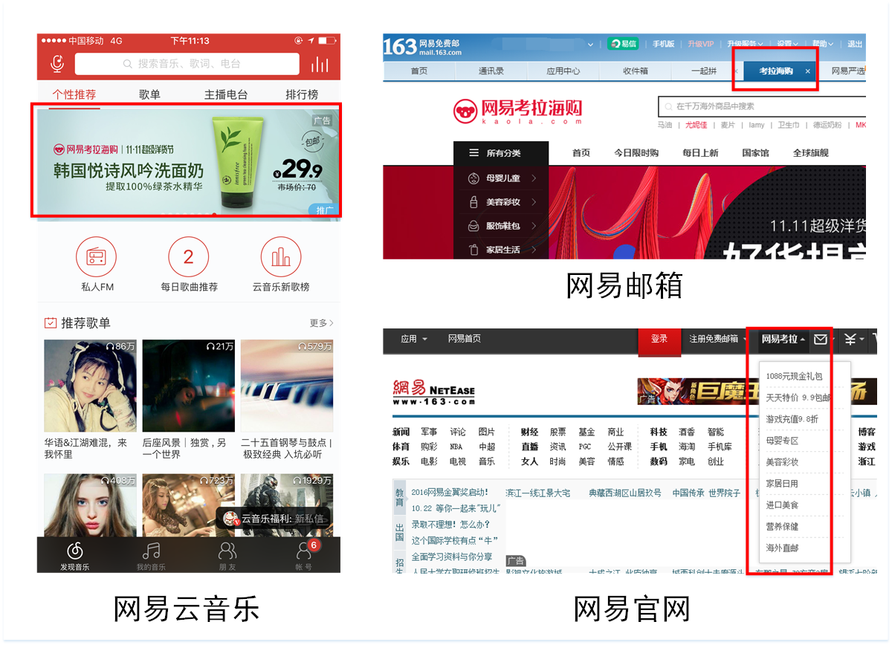Select 母婴专区 menu item
The height and width of the screenshot is (645, 892).
pyautogui.click(x=782, y=441)
